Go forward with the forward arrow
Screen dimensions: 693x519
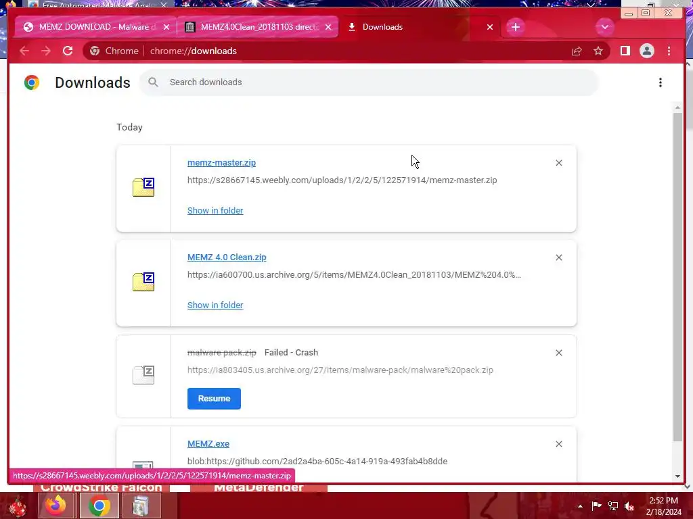46,51
